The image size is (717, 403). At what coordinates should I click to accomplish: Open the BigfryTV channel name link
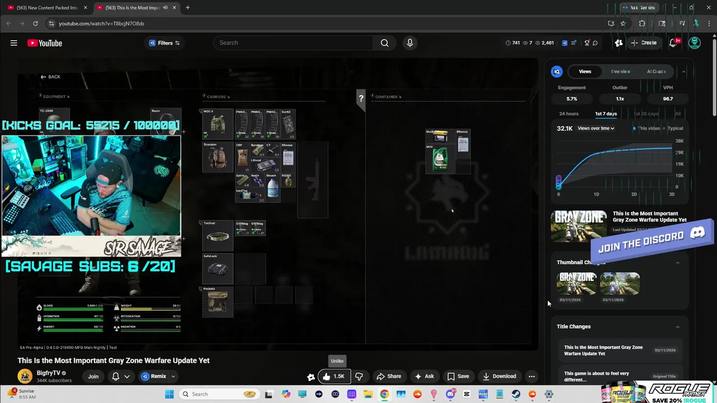coord(48,373)
